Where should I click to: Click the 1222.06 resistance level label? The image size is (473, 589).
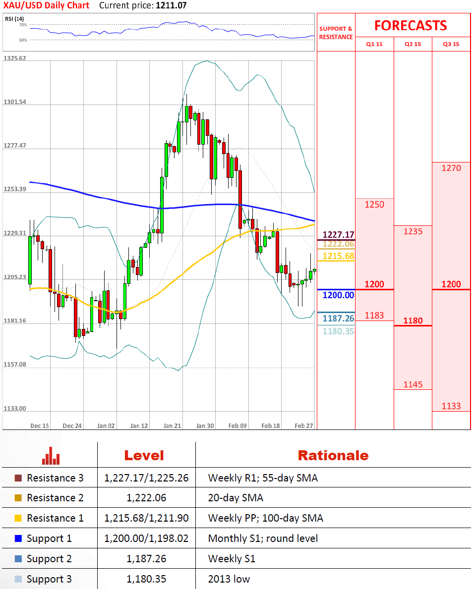tap(339, 244)
